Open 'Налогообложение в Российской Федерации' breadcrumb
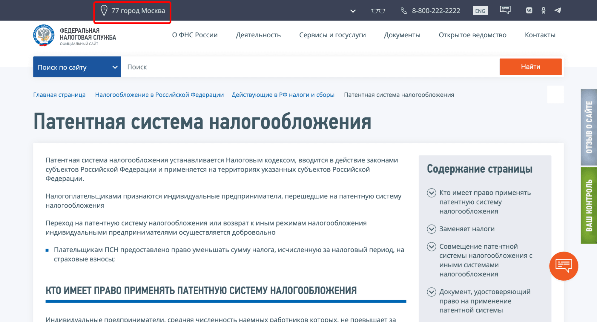This screenshot has width=597, height=322. (159, 95)
